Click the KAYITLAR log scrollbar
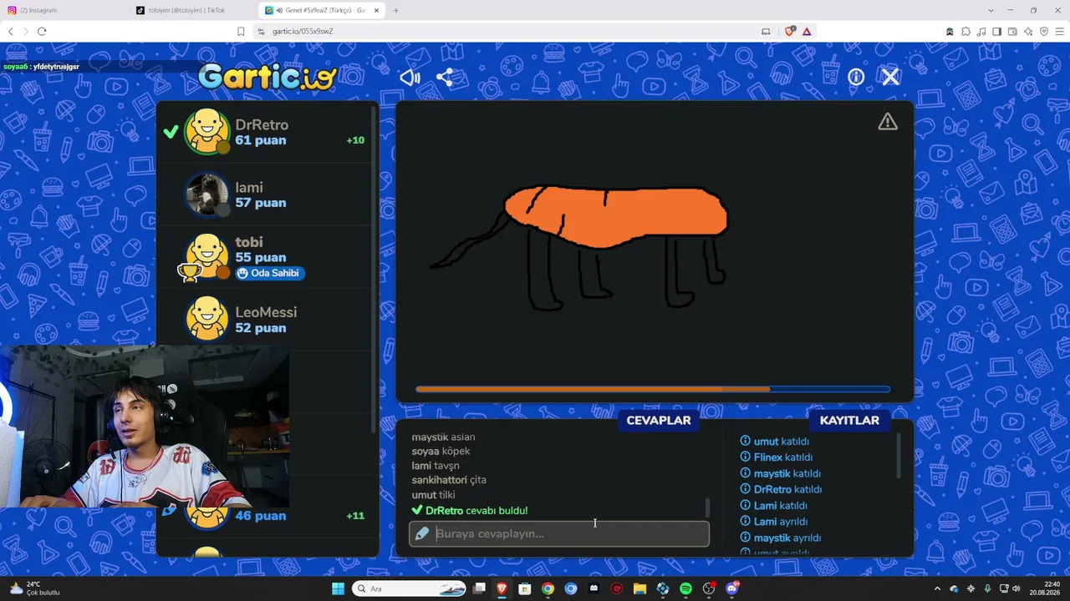This screenshot has height=601, width=1070. pyautogui.click(x=899, y=456)
